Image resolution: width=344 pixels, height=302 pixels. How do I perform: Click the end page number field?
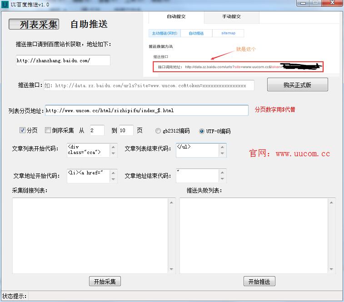126,130
